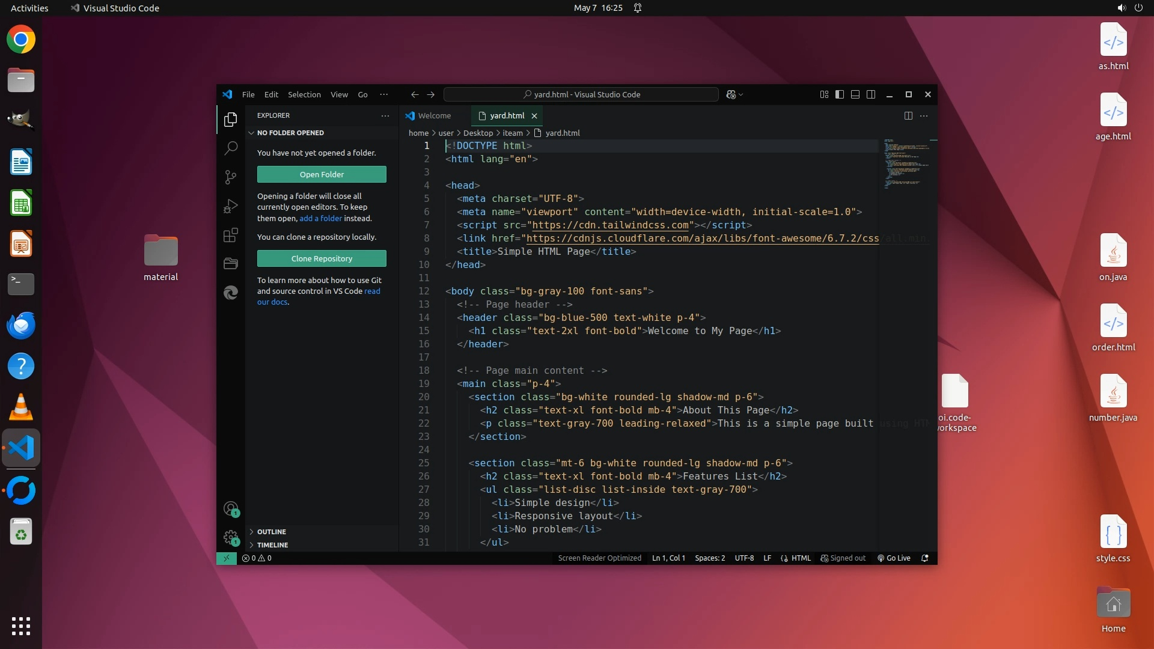Open the Source Control view
Screen dimensions: 1154x649
(x=231, y=177)
